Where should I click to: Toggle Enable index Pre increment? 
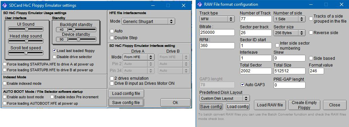52,97
